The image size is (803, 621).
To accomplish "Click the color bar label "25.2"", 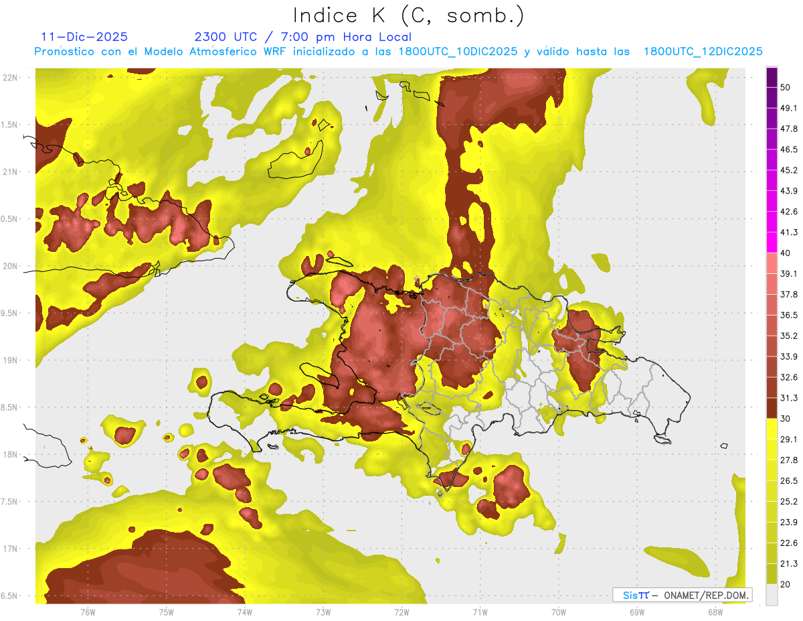I will click(789, 501).
